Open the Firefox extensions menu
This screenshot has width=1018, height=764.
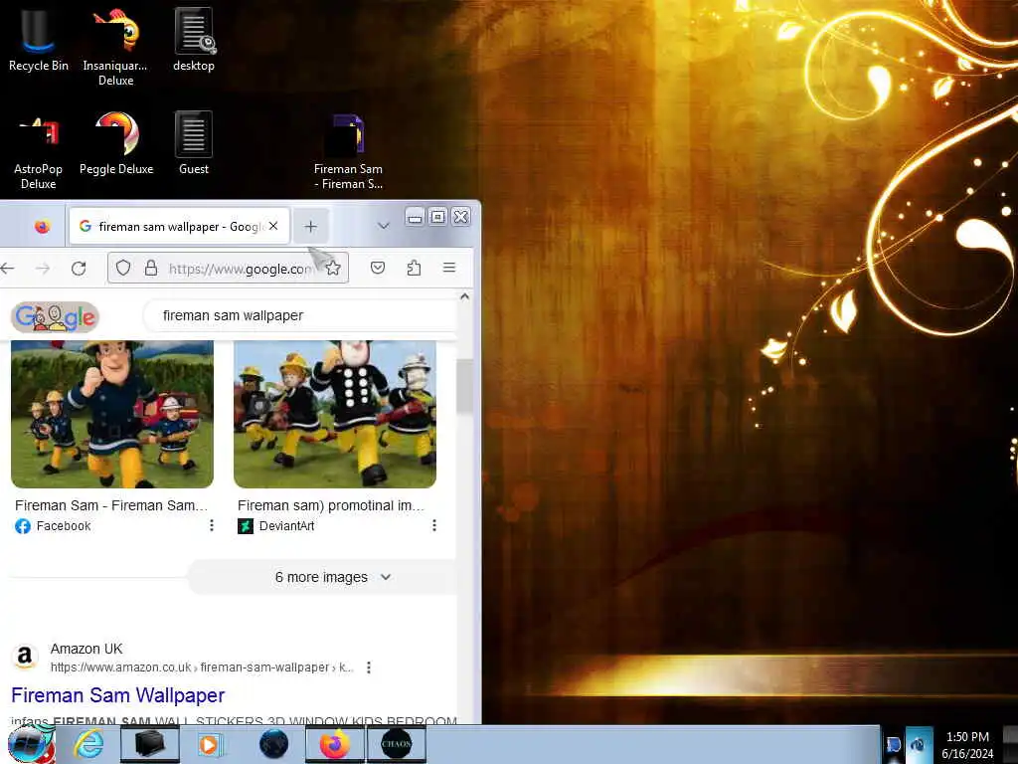pyautogui.click(x=414, y=268)
